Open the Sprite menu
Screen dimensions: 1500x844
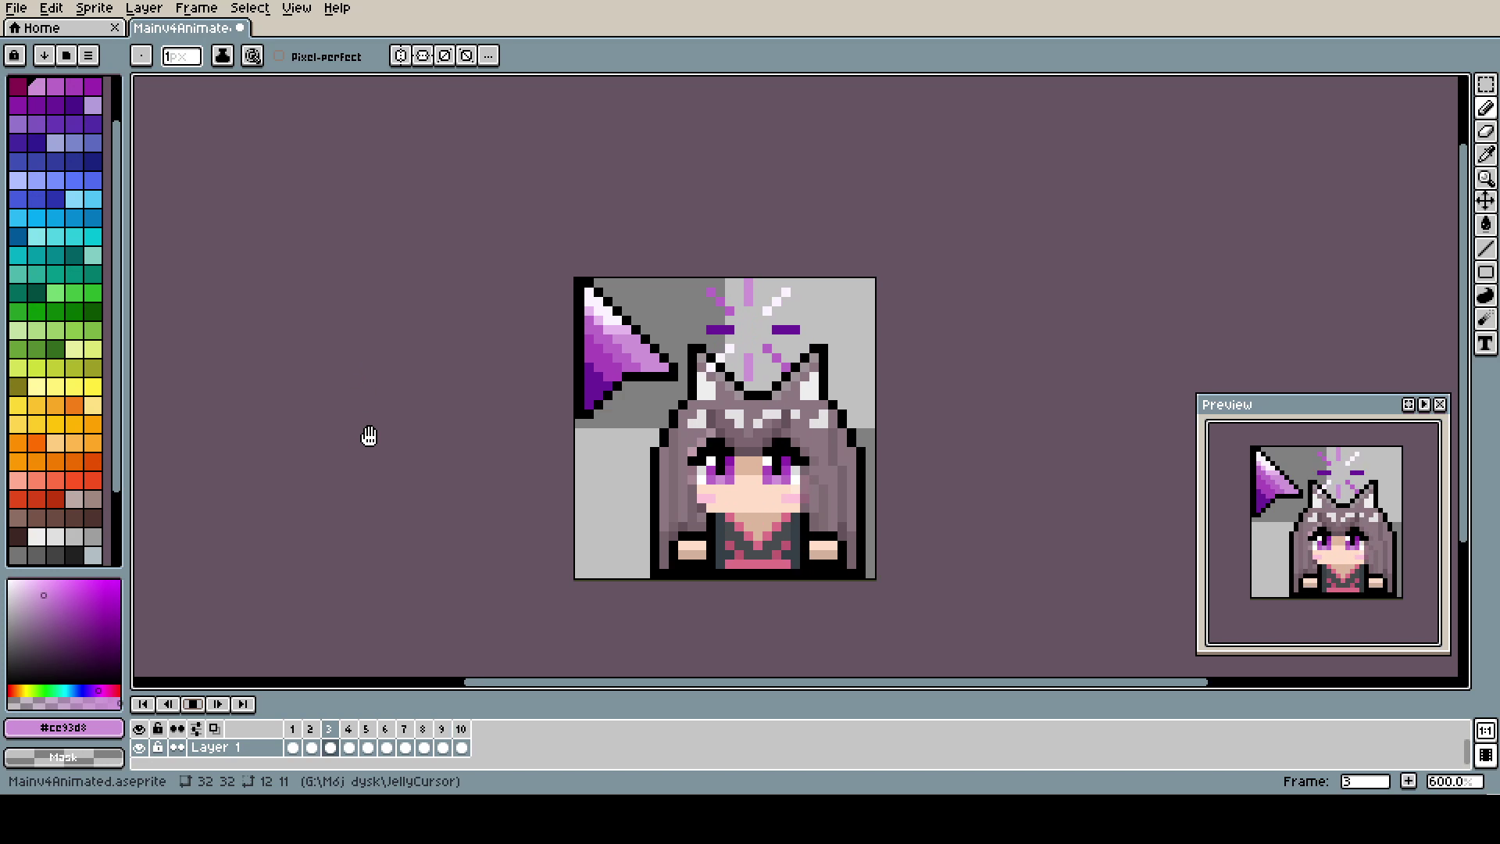pos(94,8)
